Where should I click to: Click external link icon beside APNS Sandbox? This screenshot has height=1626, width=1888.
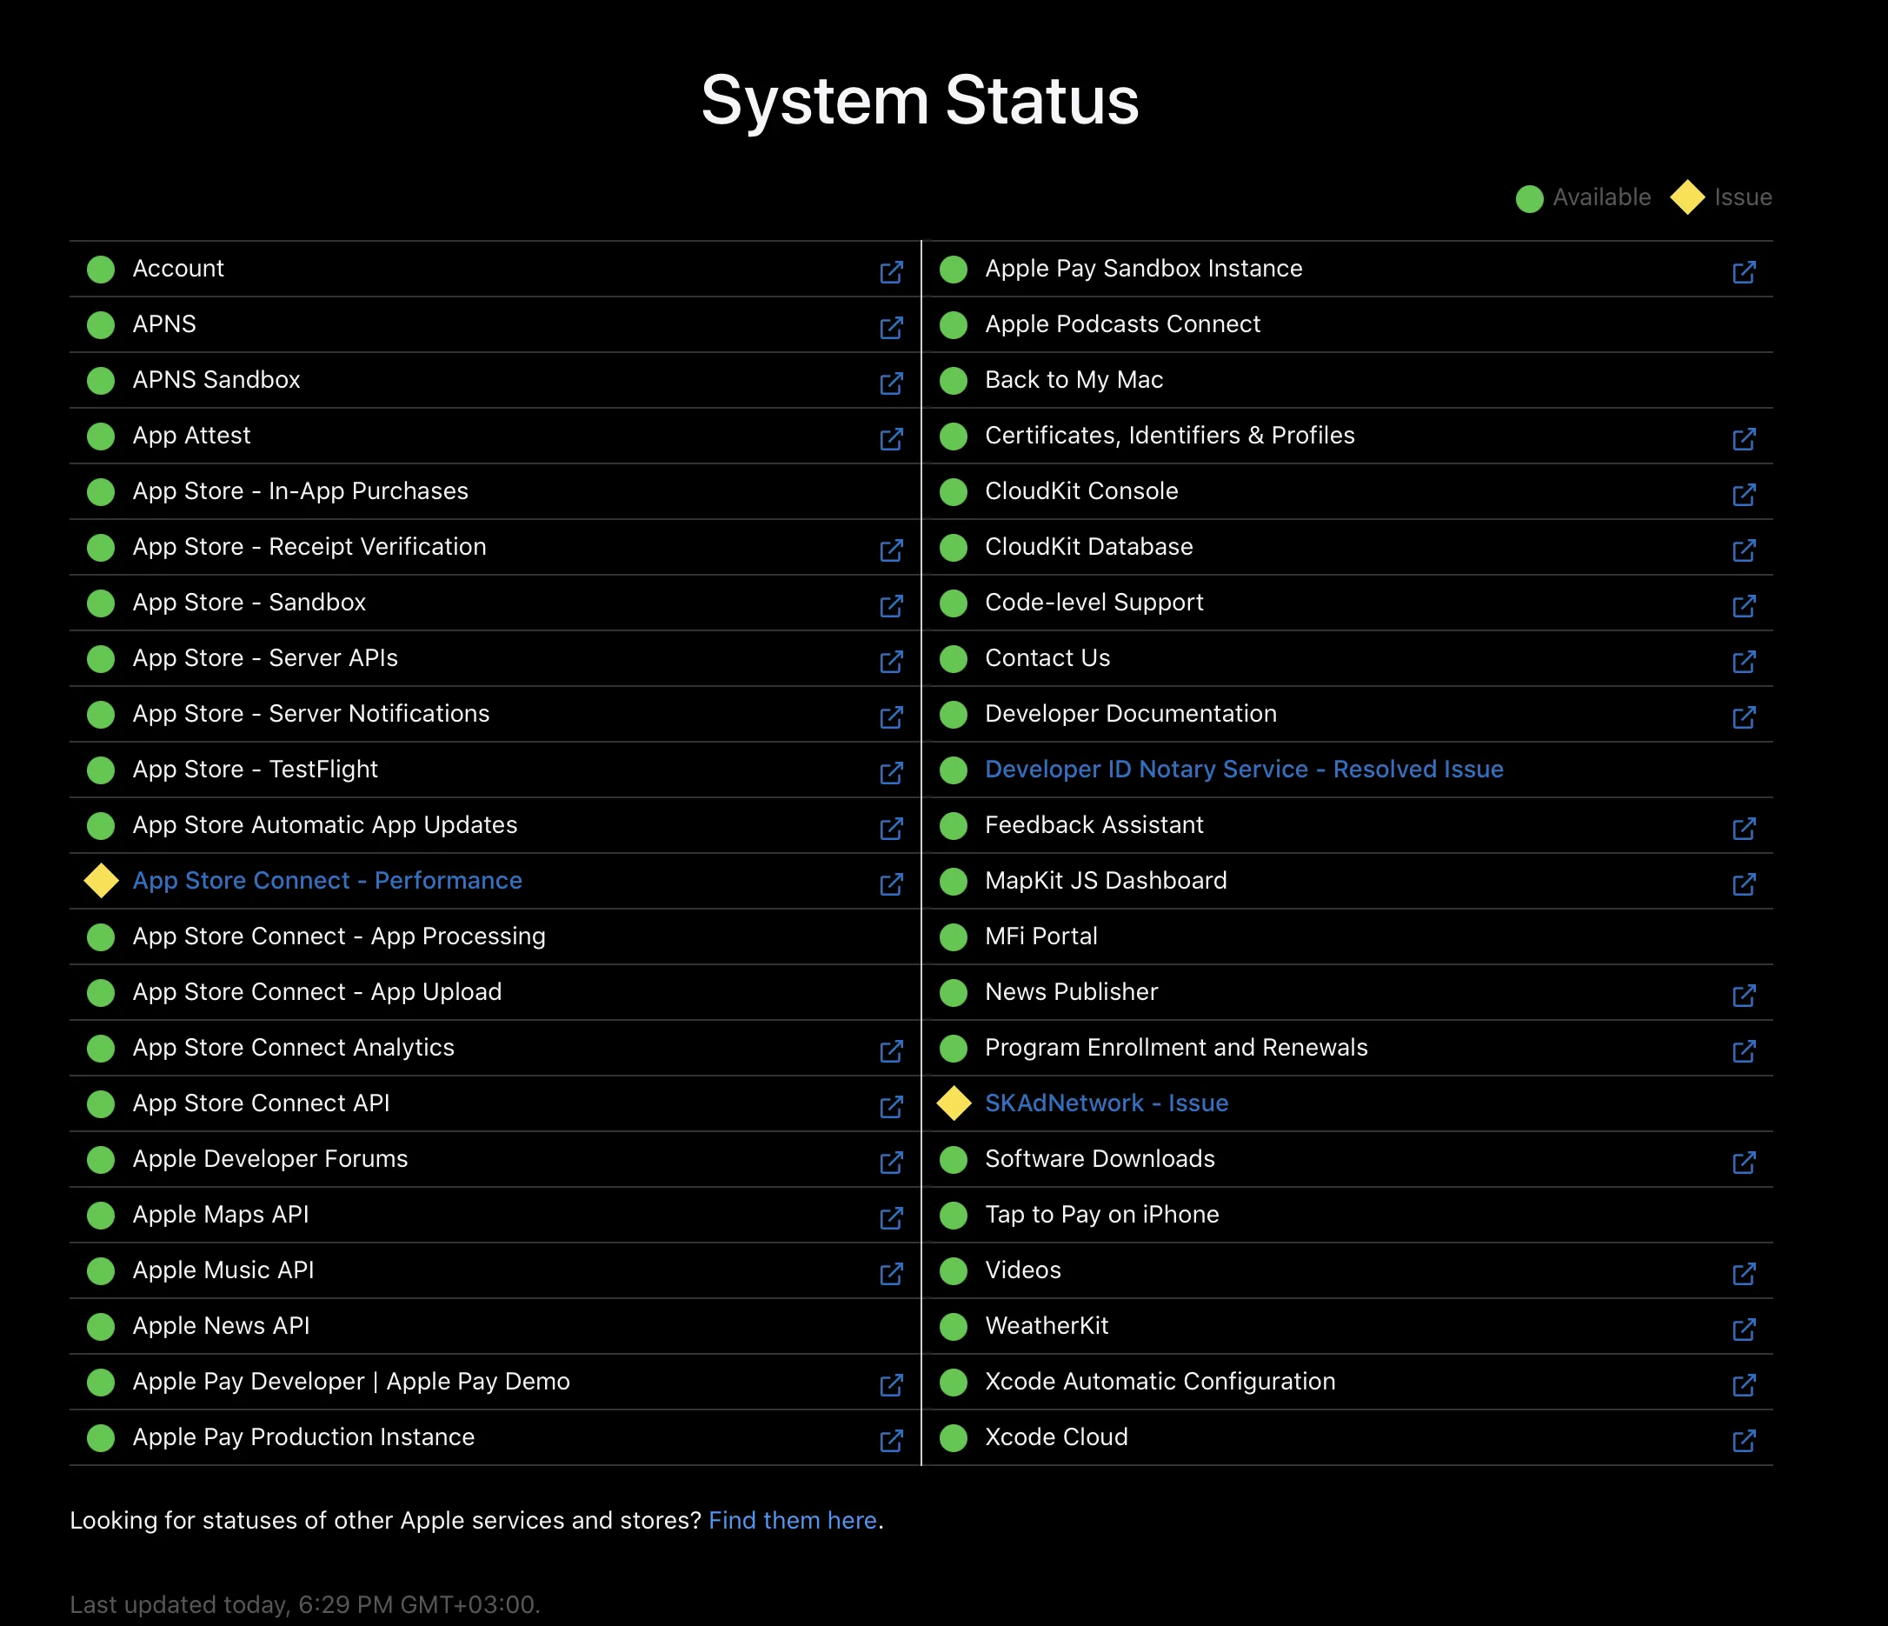point(891,383)
